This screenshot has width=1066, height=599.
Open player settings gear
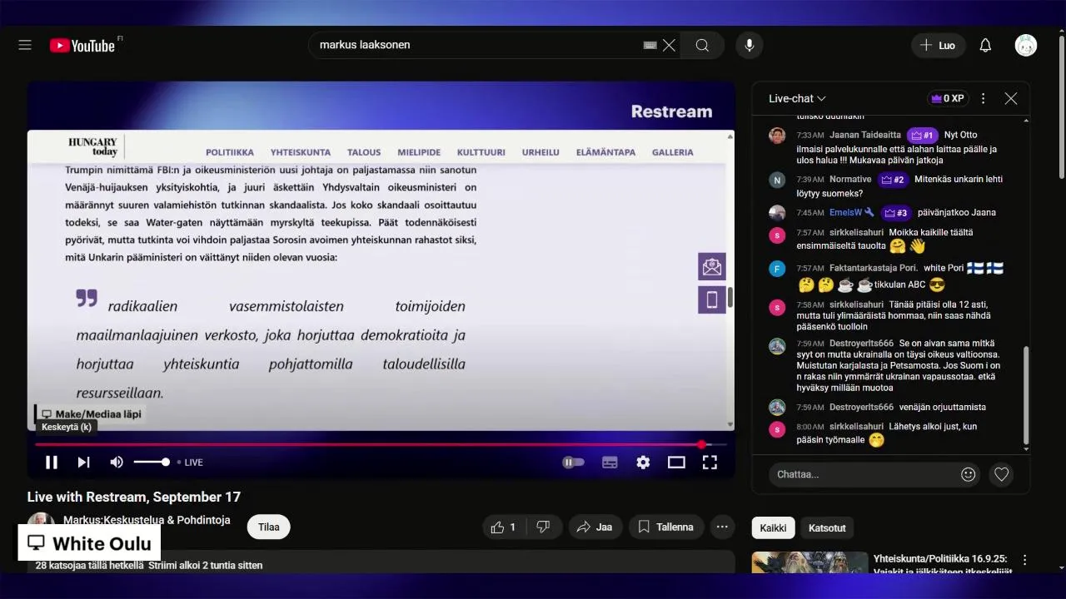(x=643, y=462)
